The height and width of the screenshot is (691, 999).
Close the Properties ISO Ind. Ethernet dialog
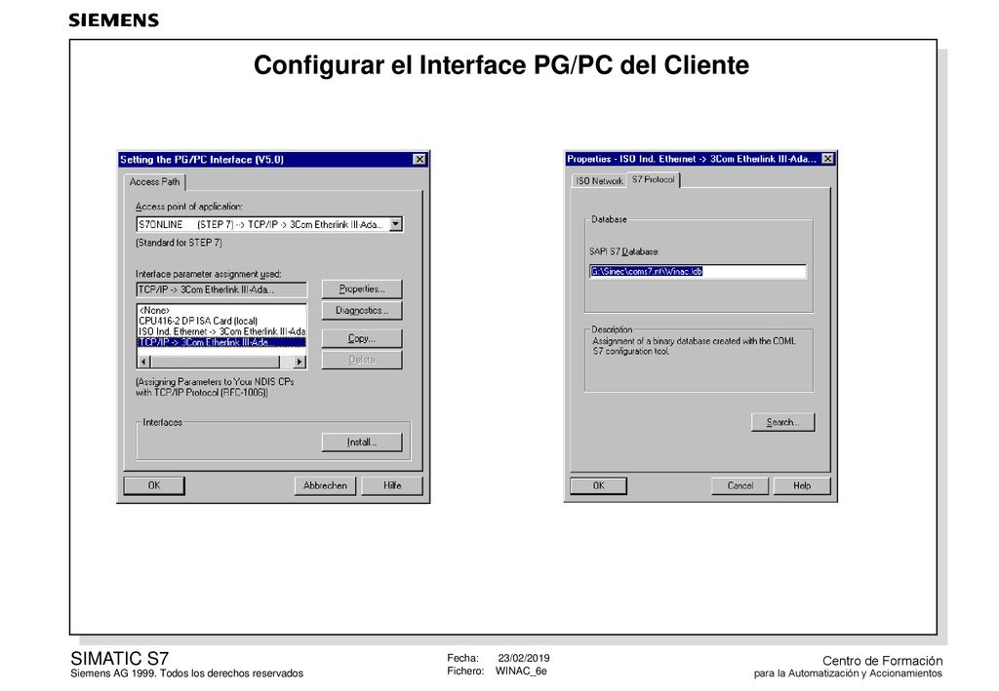(827, 159)
